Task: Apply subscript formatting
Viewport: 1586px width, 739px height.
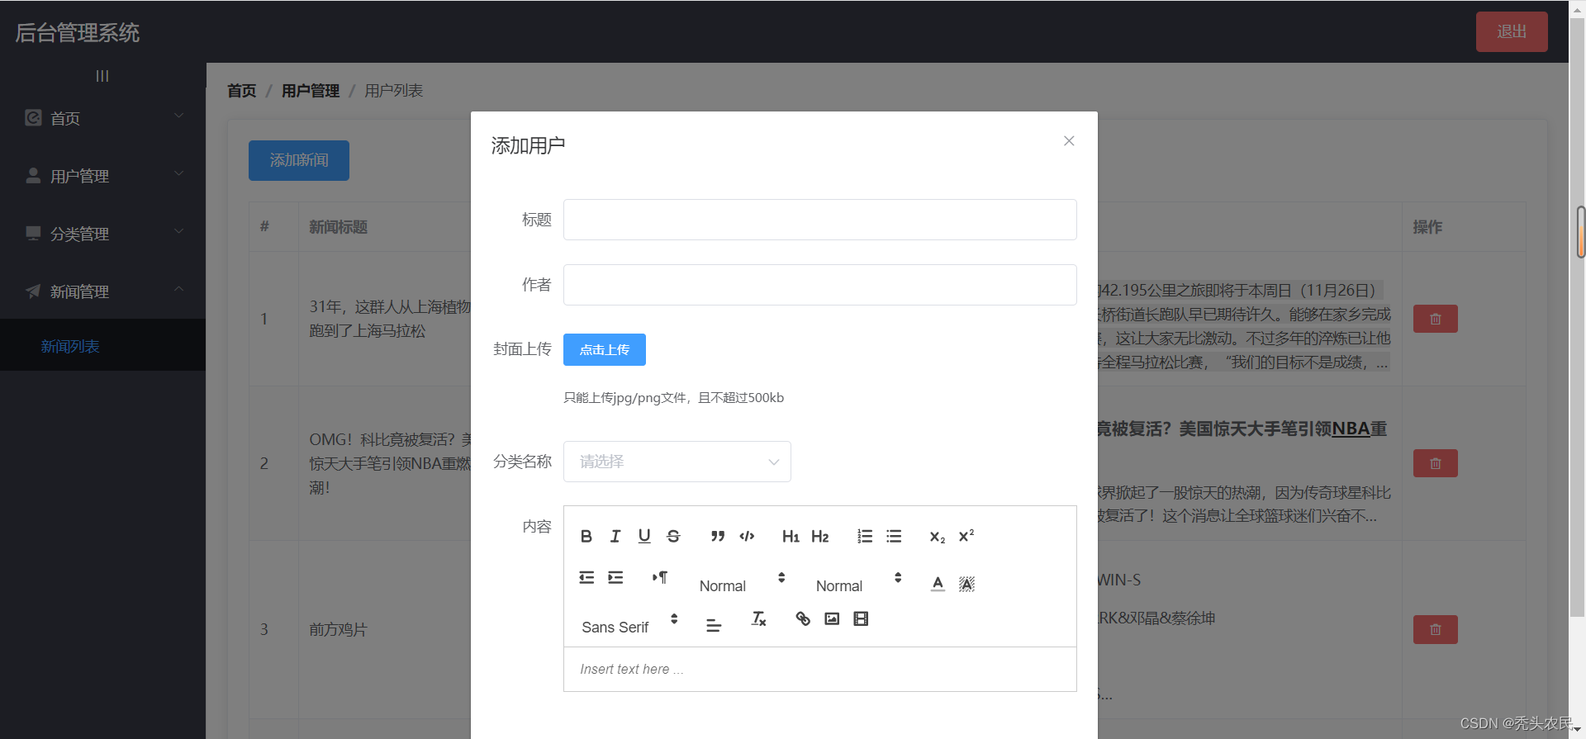Action: (938, 536)
